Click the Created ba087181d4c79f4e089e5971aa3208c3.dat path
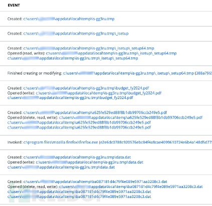Viewport: 212px width, 206px height. 95,181
